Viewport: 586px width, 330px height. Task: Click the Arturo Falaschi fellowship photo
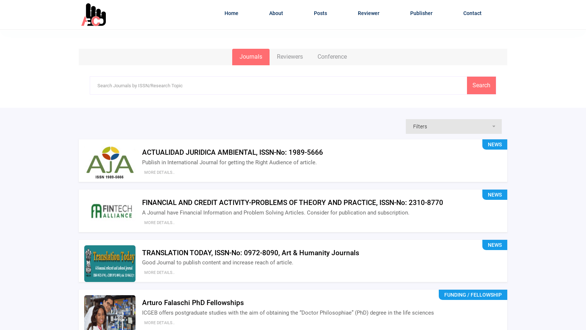110,312
